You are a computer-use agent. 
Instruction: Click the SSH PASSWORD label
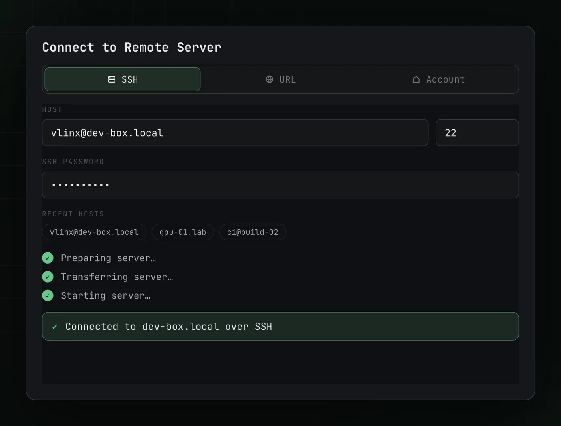[73, 162]
